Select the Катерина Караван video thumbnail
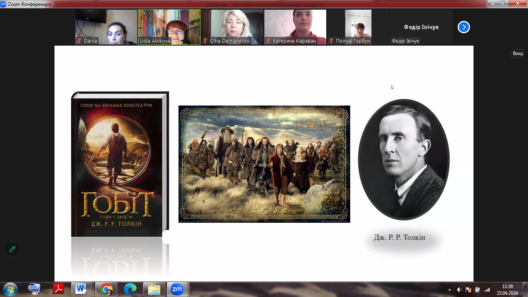 click(295, 27)
